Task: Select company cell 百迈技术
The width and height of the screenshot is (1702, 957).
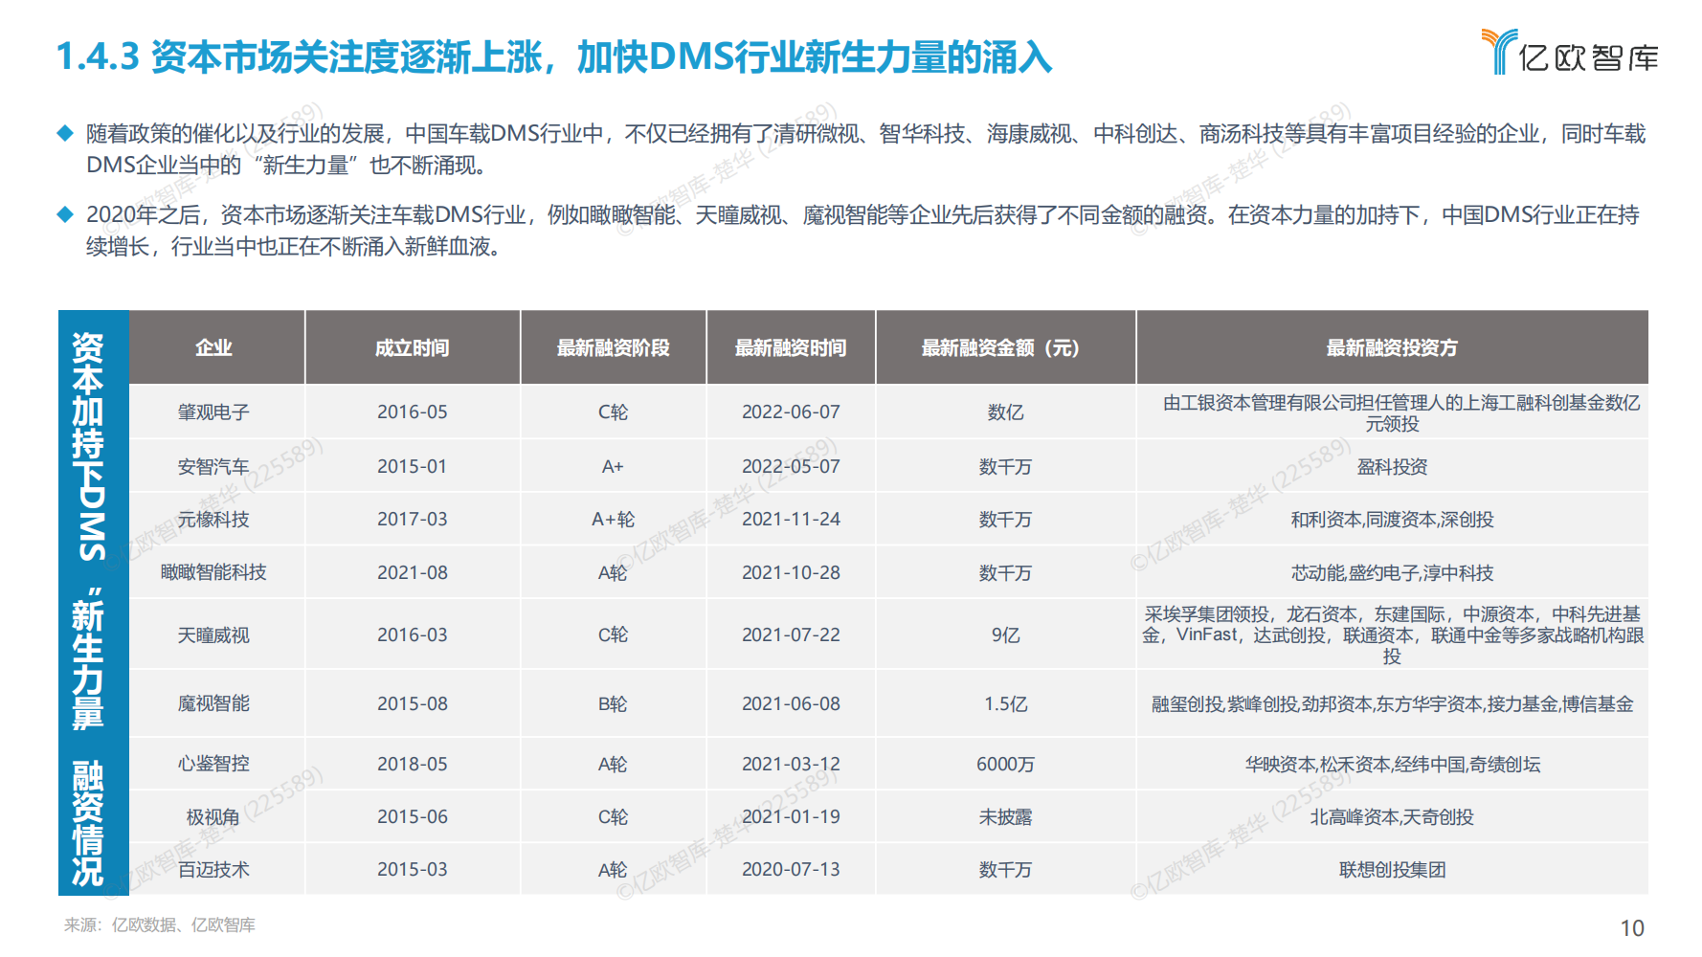Action: [213, 870]
